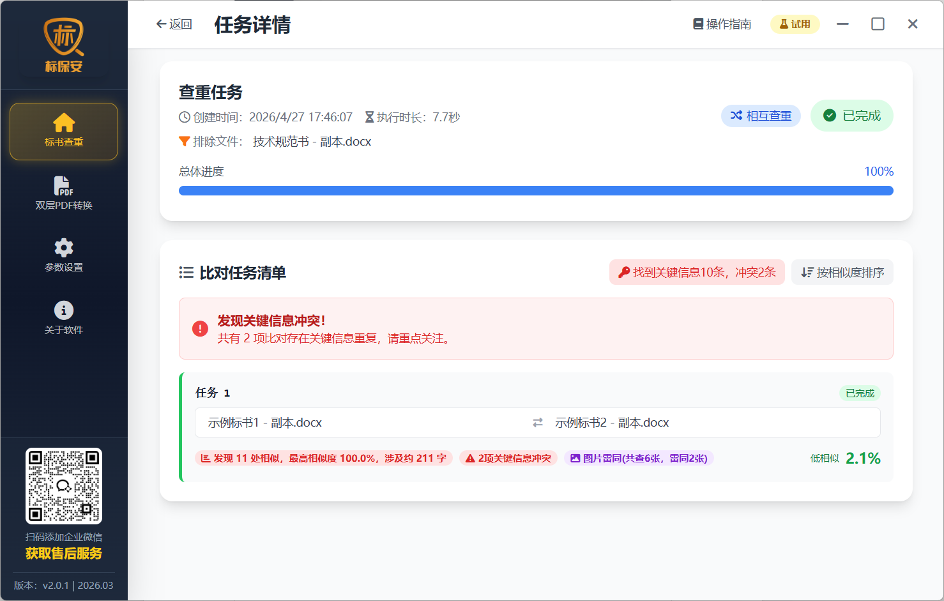The image size is (944, 601).
Task: Close the application window
Action: click(x=913, y=24)
